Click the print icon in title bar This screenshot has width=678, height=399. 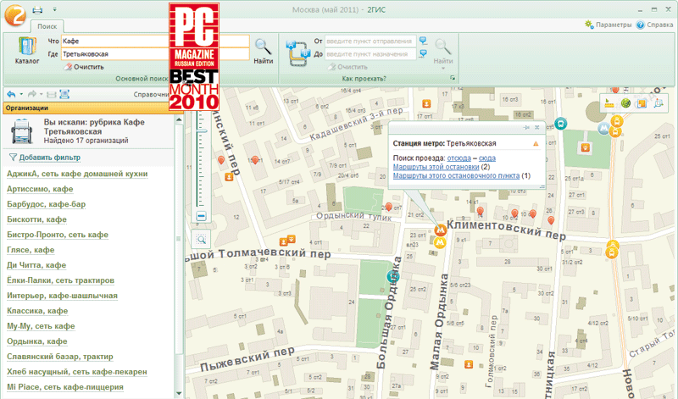36,8
